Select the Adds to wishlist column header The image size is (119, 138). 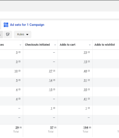[105, 45]
